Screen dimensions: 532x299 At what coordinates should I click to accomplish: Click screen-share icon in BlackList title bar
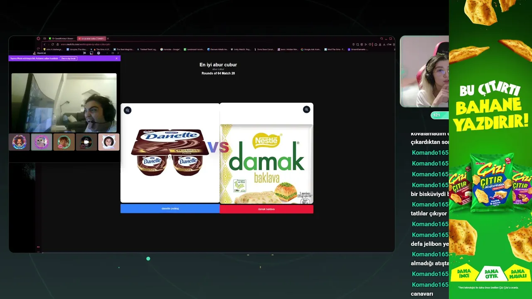[91, 53]
